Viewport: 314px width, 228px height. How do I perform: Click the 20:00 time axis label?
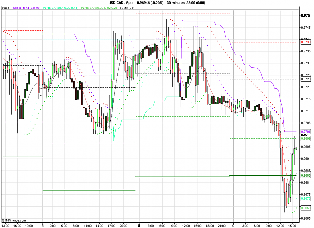124,226
